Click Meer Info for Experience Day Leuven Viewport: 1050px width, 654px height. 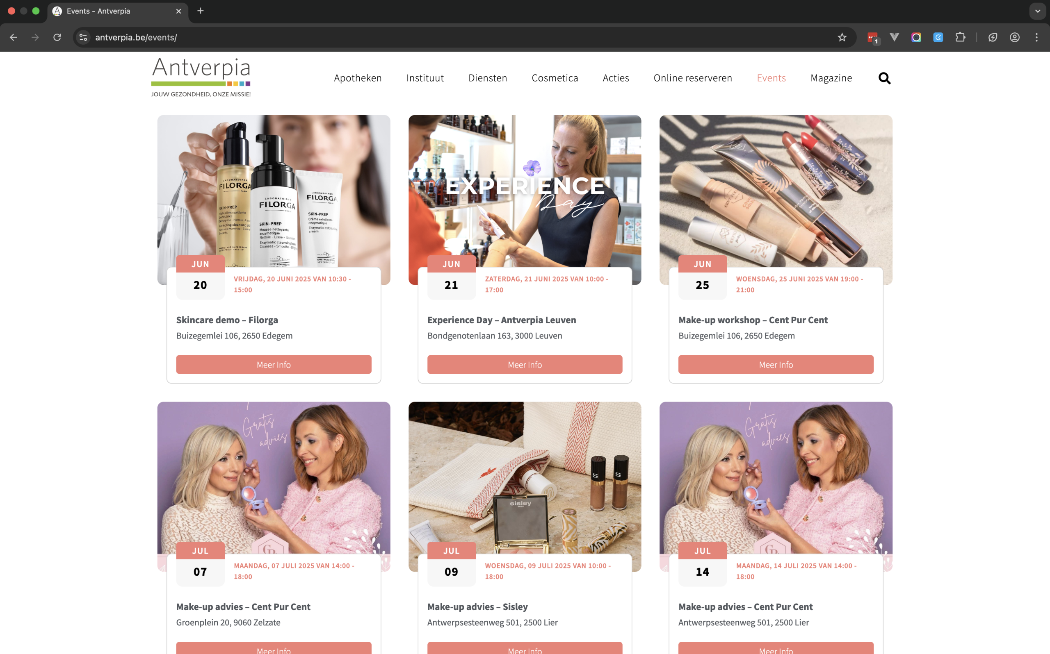click(x=525, y=365)
